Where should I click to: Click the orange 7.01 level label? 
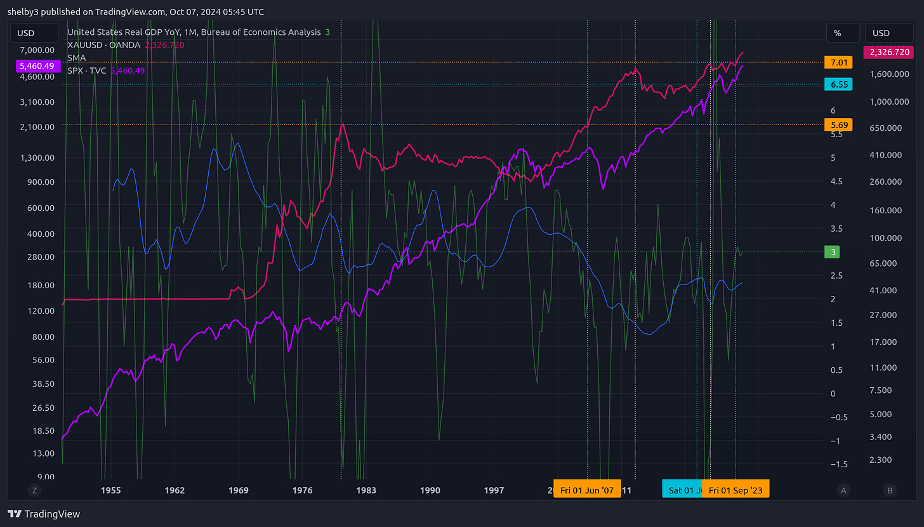838,62
